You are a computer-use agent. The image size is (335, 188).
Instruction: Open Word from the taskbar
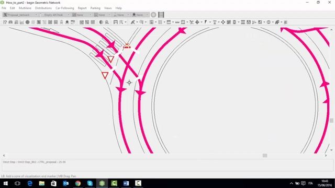point(126,183)
